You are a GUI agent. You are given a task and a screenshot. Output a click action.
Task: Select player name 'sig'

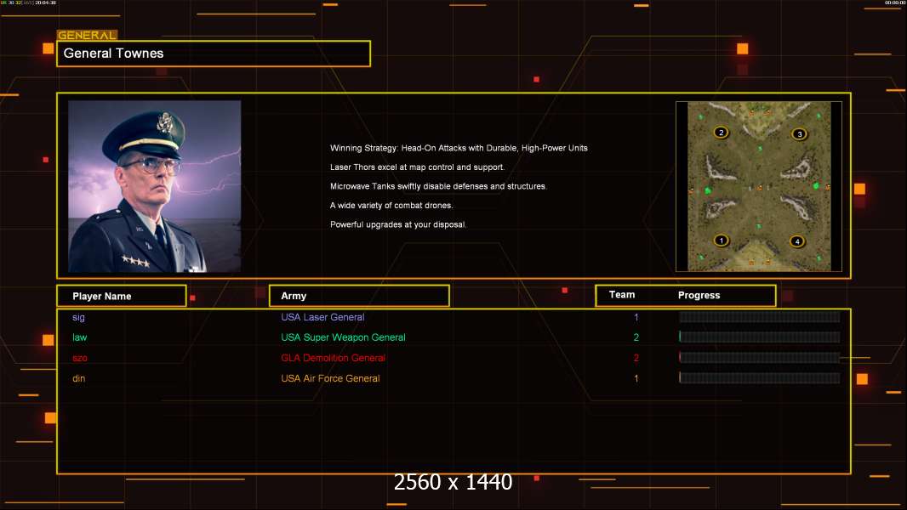coord(78,317)
